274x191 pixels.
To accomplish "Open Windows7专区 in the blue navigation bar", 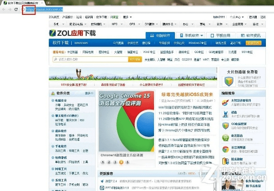I will coord(197,43).
